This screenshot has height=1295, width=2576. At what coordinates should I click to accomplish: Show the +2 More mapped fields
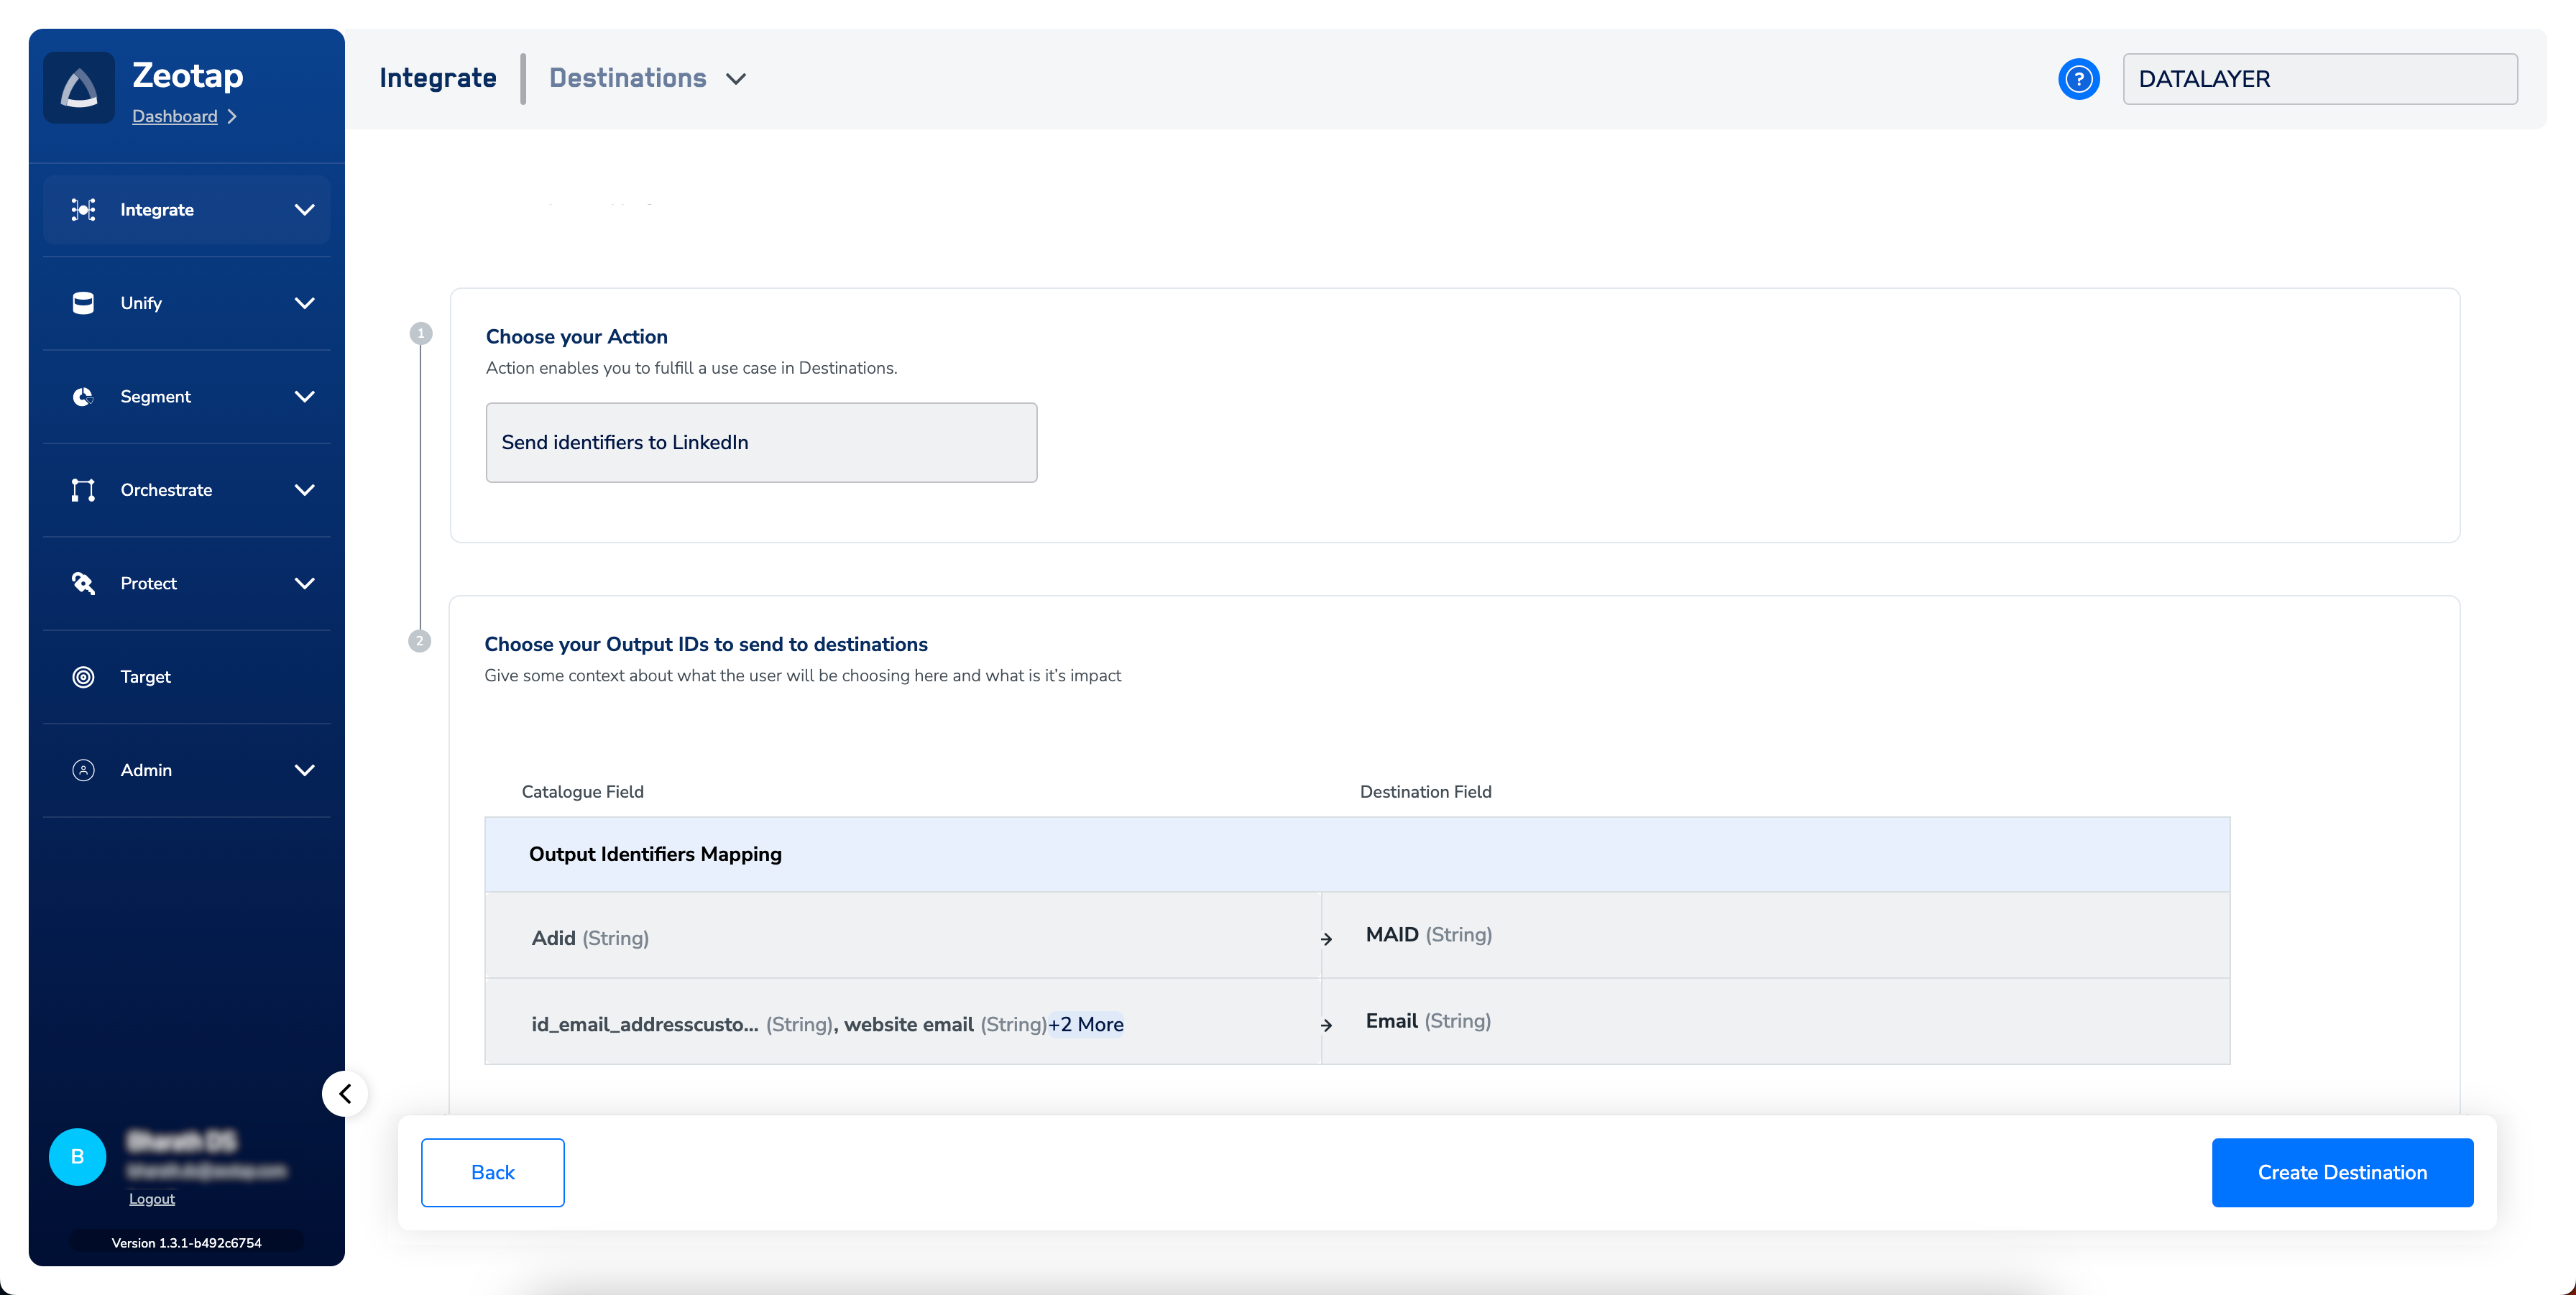click(x=1086, y=1024)
